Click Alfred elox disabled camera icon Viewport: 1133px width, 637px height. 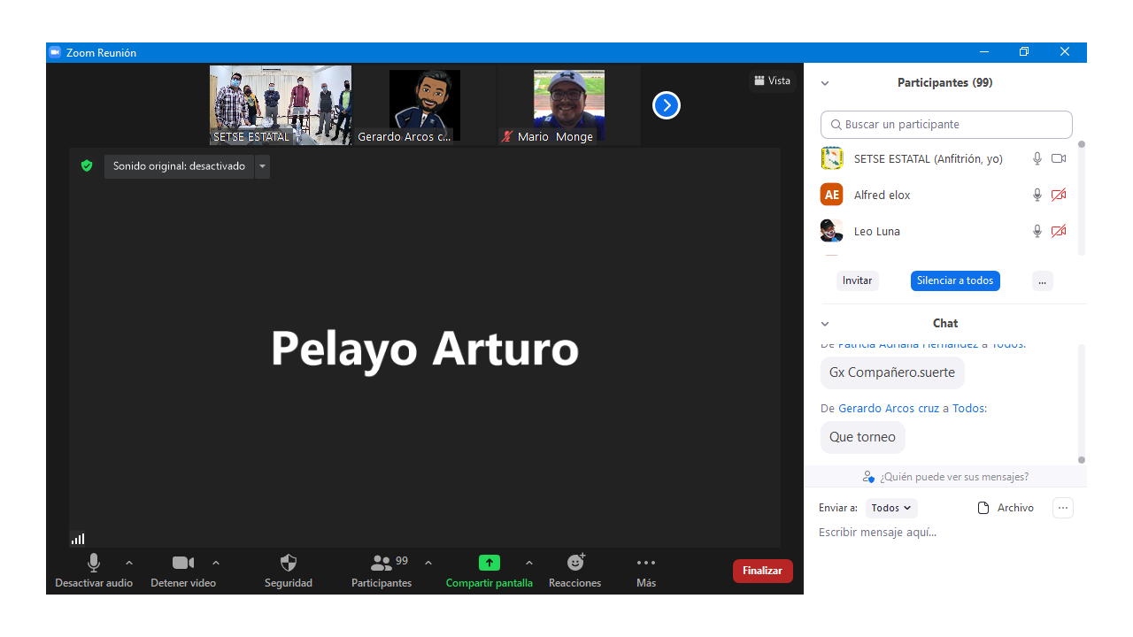click(1059, 195)
